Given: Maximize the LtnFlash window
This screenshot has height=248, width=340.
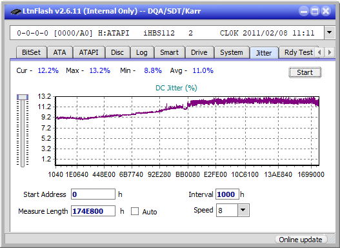Looking at the screenshot, I should 315,11.
